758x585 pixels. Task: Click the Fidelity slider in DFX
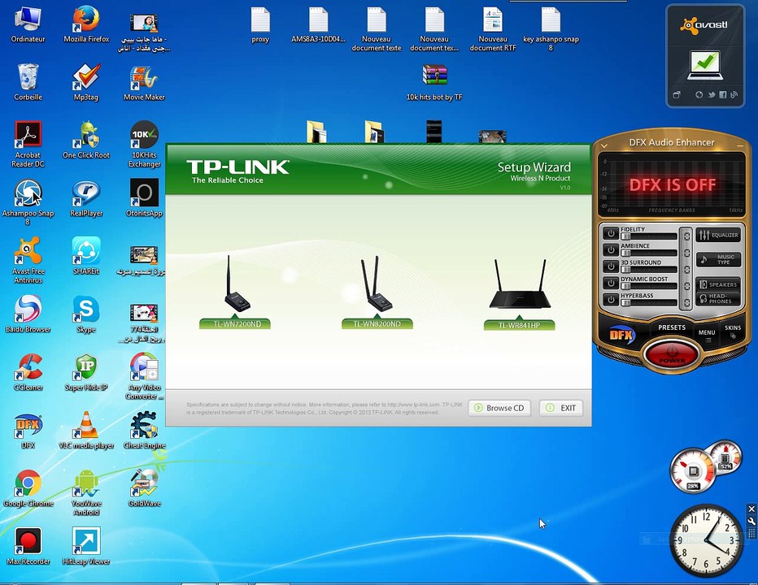click(649, 236)
